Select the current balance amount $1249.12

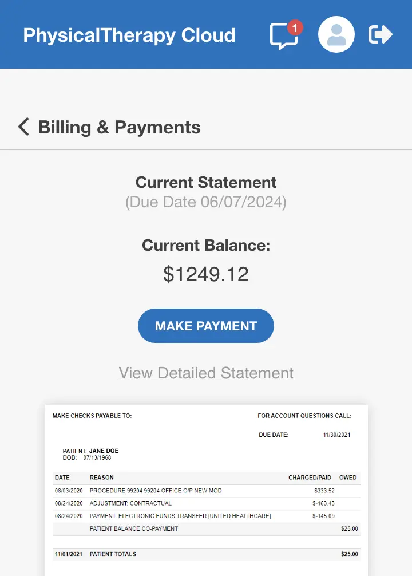click(x=205, y=274)
